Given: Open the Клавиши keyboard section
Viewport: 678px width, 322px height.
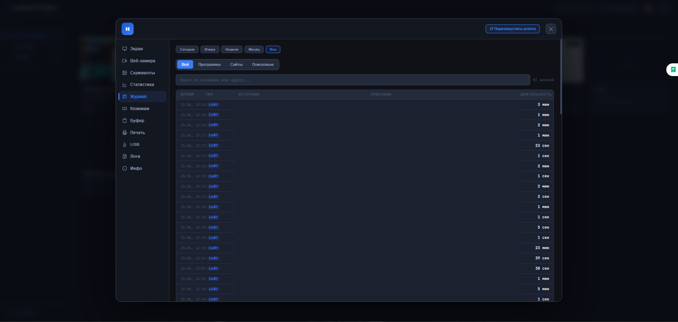Looking at the screenshot, I should click(x=142, y=109).
